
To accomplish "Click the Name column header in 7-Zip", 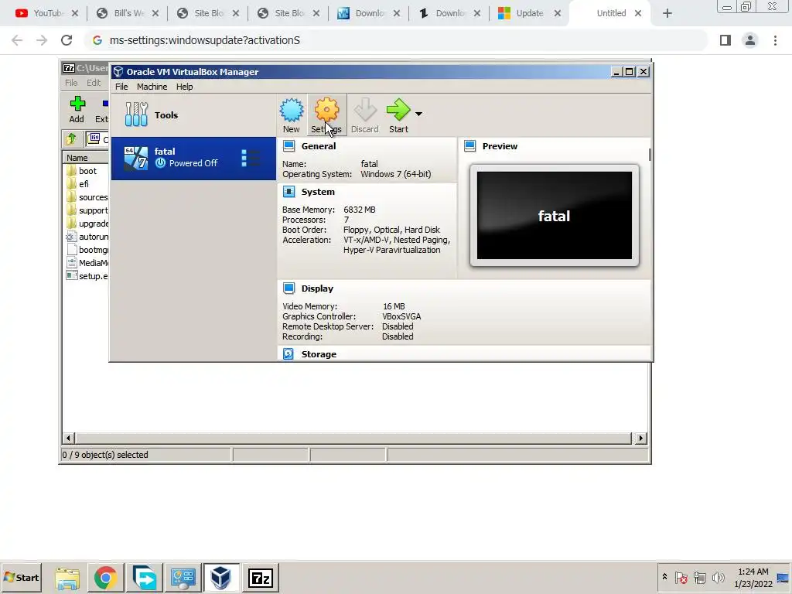I will point(86,158).
